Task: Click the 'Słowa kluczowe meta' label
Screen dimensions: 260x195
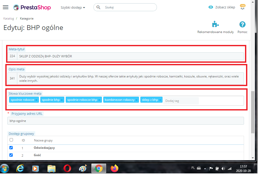Action: point(25,93)
